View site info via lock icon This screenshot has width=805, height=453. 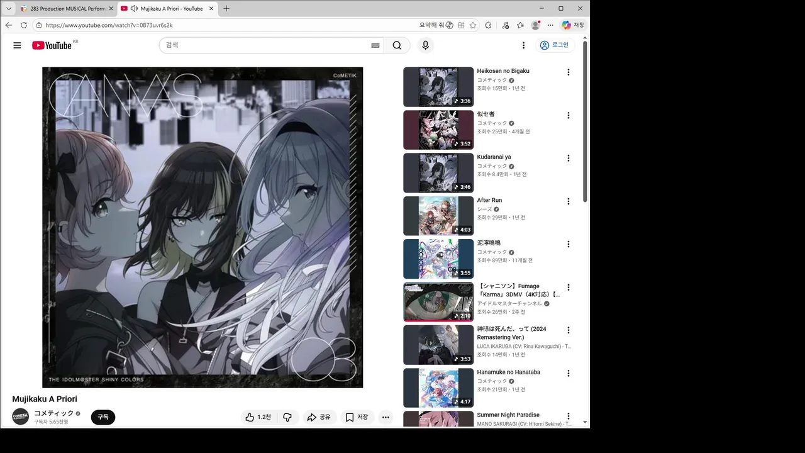(x=39, y=25)
